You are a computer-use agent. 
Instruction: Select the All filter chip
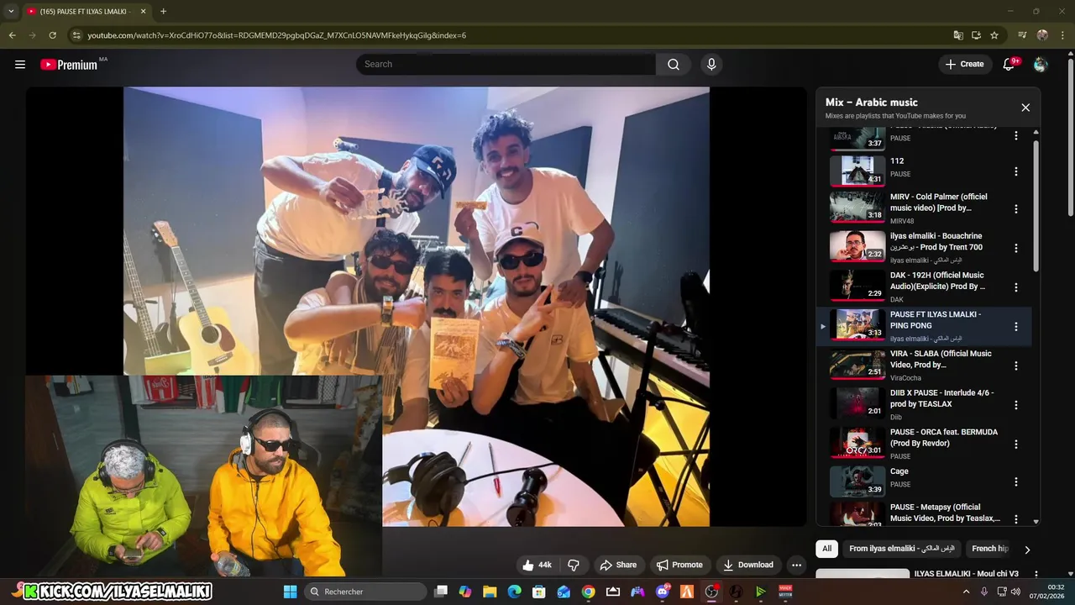826,549
